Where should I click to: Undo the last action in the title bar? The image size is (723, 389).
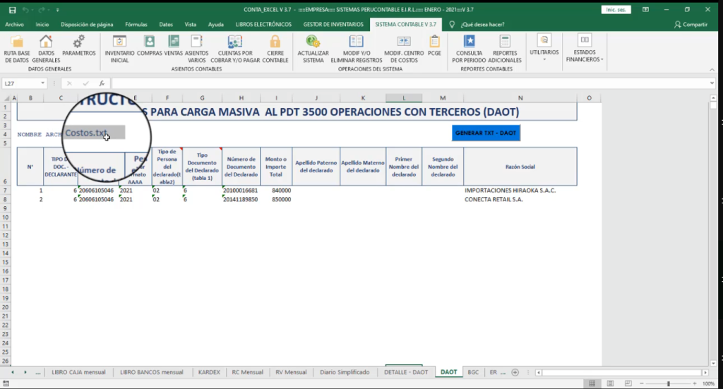pyautogui.click(x=26, y=10)
